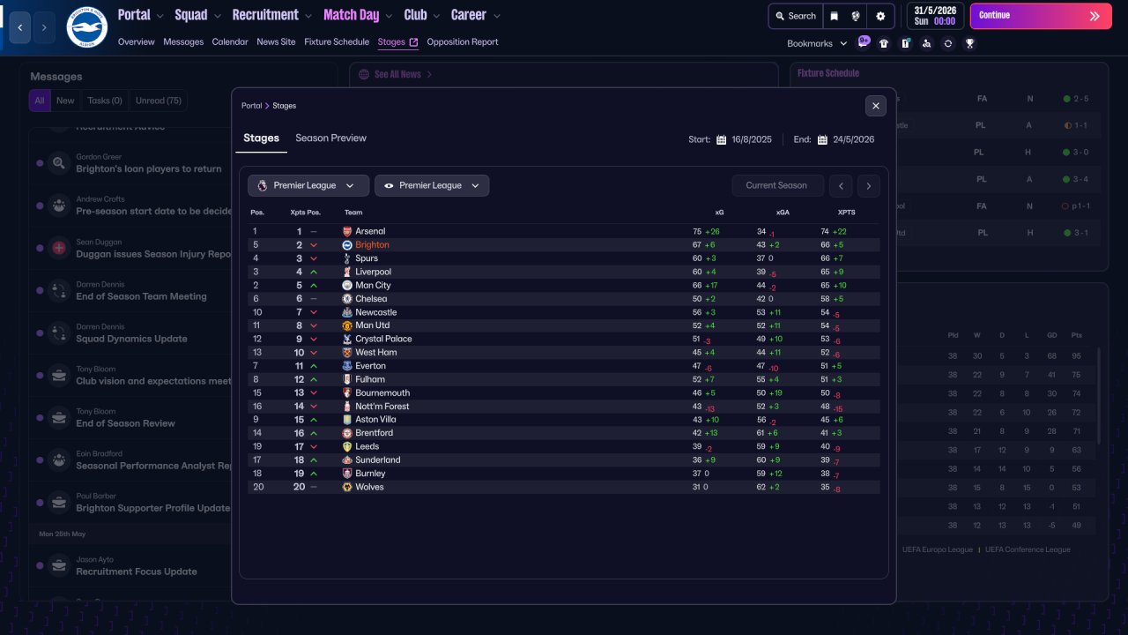Expand the Match Day menu chevron

click(x=389, y=16)
